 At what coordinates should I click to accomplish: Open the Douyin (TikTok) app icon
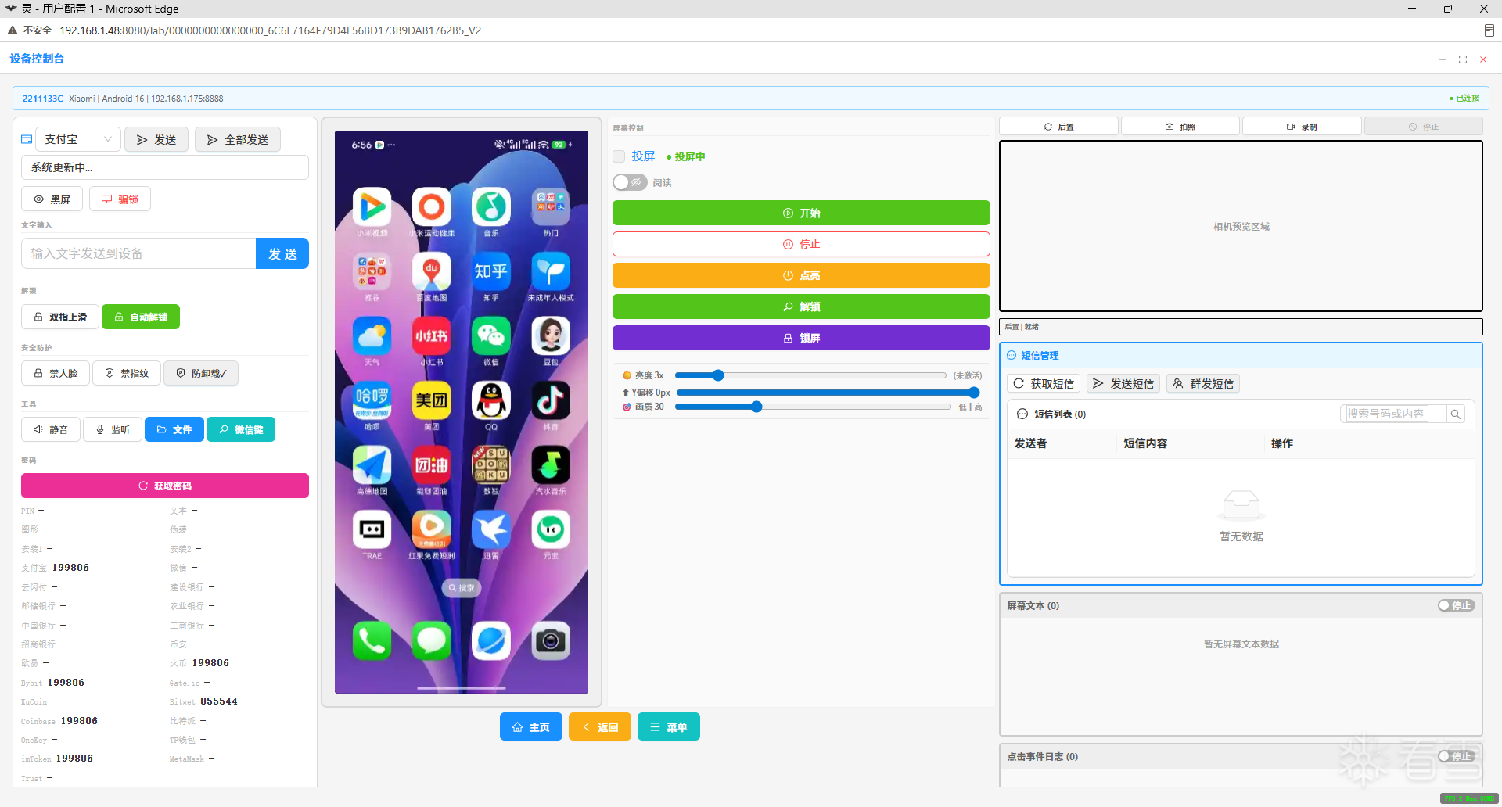coord(551,400)
